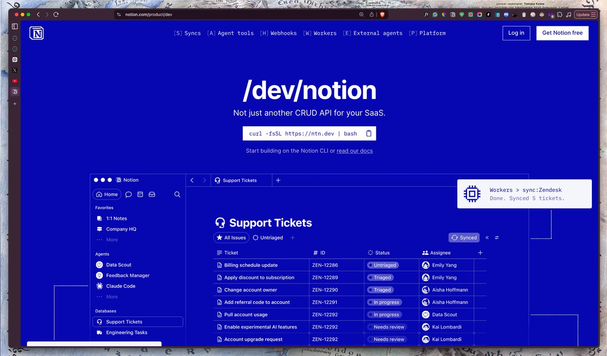Select the All Issues view
This screenshot has height=356, width=607.
pyautogui.click(x=231, y=238)
